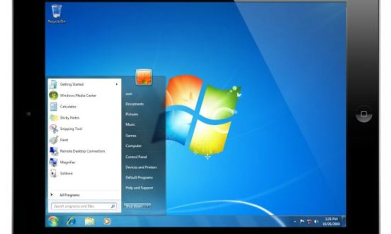Open Music from Start menu

point(130,124)
